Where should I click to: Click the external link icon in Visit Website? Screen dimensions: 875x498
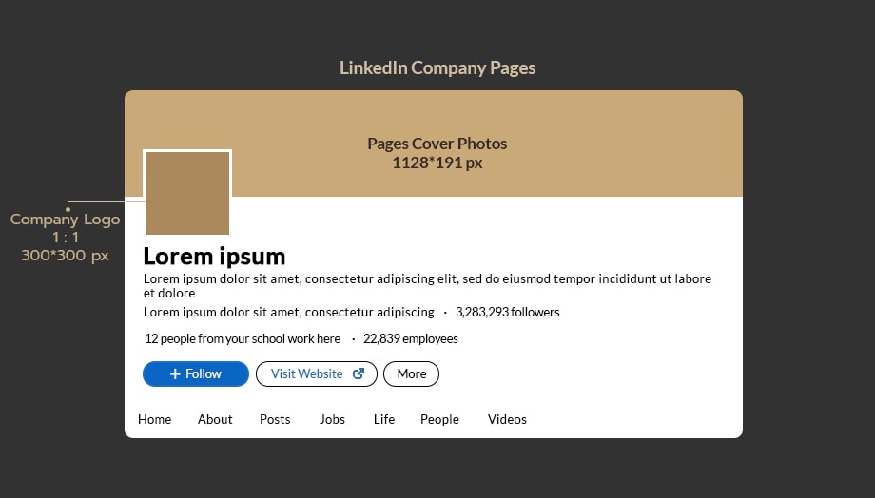[359, 373]
